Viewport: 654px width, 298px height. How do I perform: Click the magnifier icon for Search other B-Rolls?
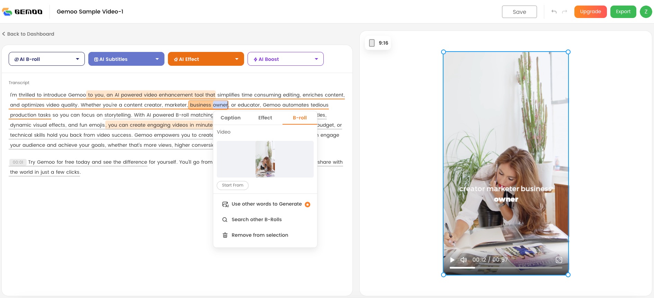click(x=225, y=220)
